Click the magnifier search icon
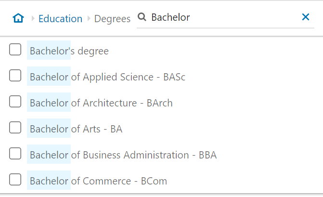 [142, 17]
